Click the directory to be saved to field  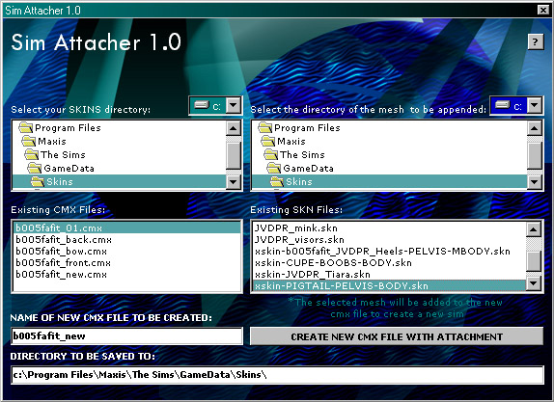point(277,375)
